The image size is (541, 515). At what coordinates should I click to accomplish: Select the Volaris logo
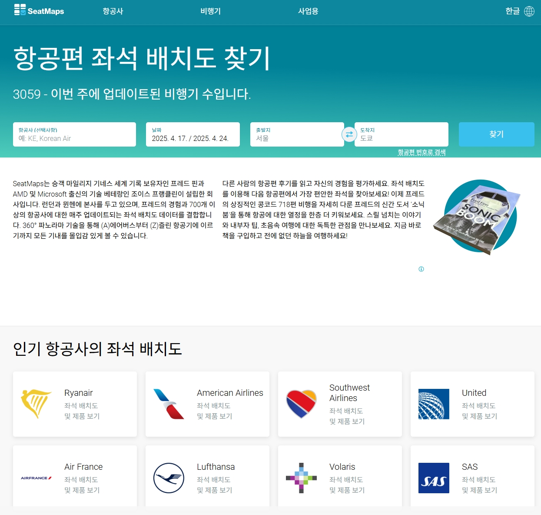(x=302, y=478)
